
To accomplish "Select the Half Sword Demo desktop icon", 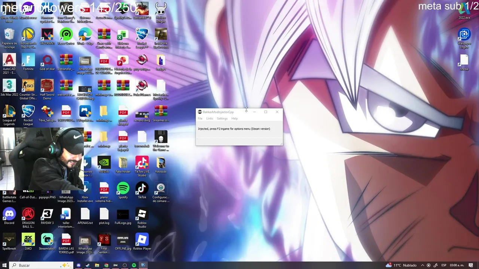I will [47, 90].
